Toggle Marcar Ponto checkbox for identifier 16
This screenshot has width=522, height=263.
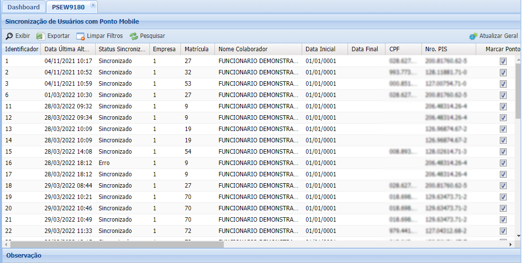[503, 163]
